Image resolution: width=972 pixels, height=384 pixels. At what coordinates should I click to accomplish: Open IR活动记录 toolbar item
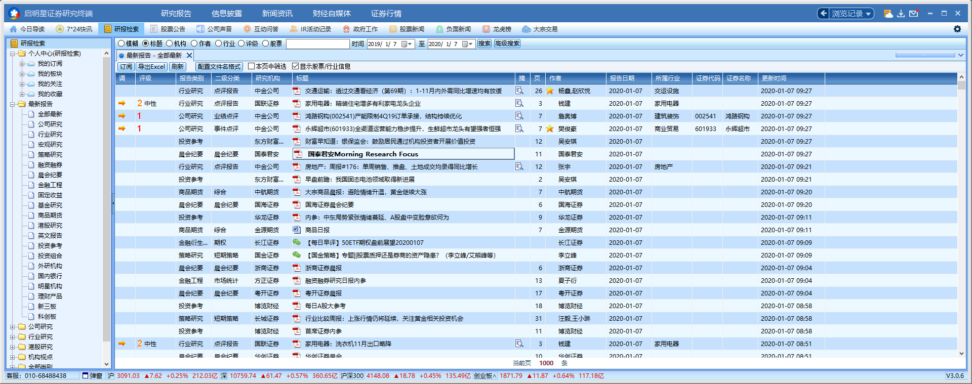[310, 29]
